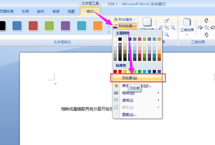Image resolution: width=215 pixels, height=145 pixels.
Task: Pick orange standard color swatch
Action: click(x=125, y=71)
